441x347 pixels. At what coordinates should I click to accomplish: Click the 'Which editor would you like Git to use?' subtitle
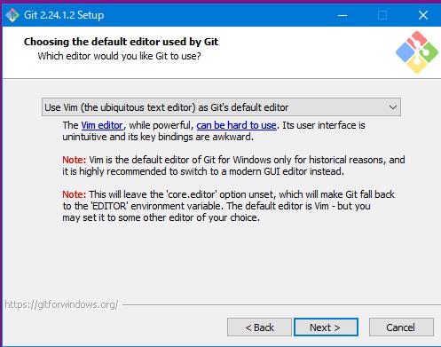pyautogui.click(x=119, y=56)
